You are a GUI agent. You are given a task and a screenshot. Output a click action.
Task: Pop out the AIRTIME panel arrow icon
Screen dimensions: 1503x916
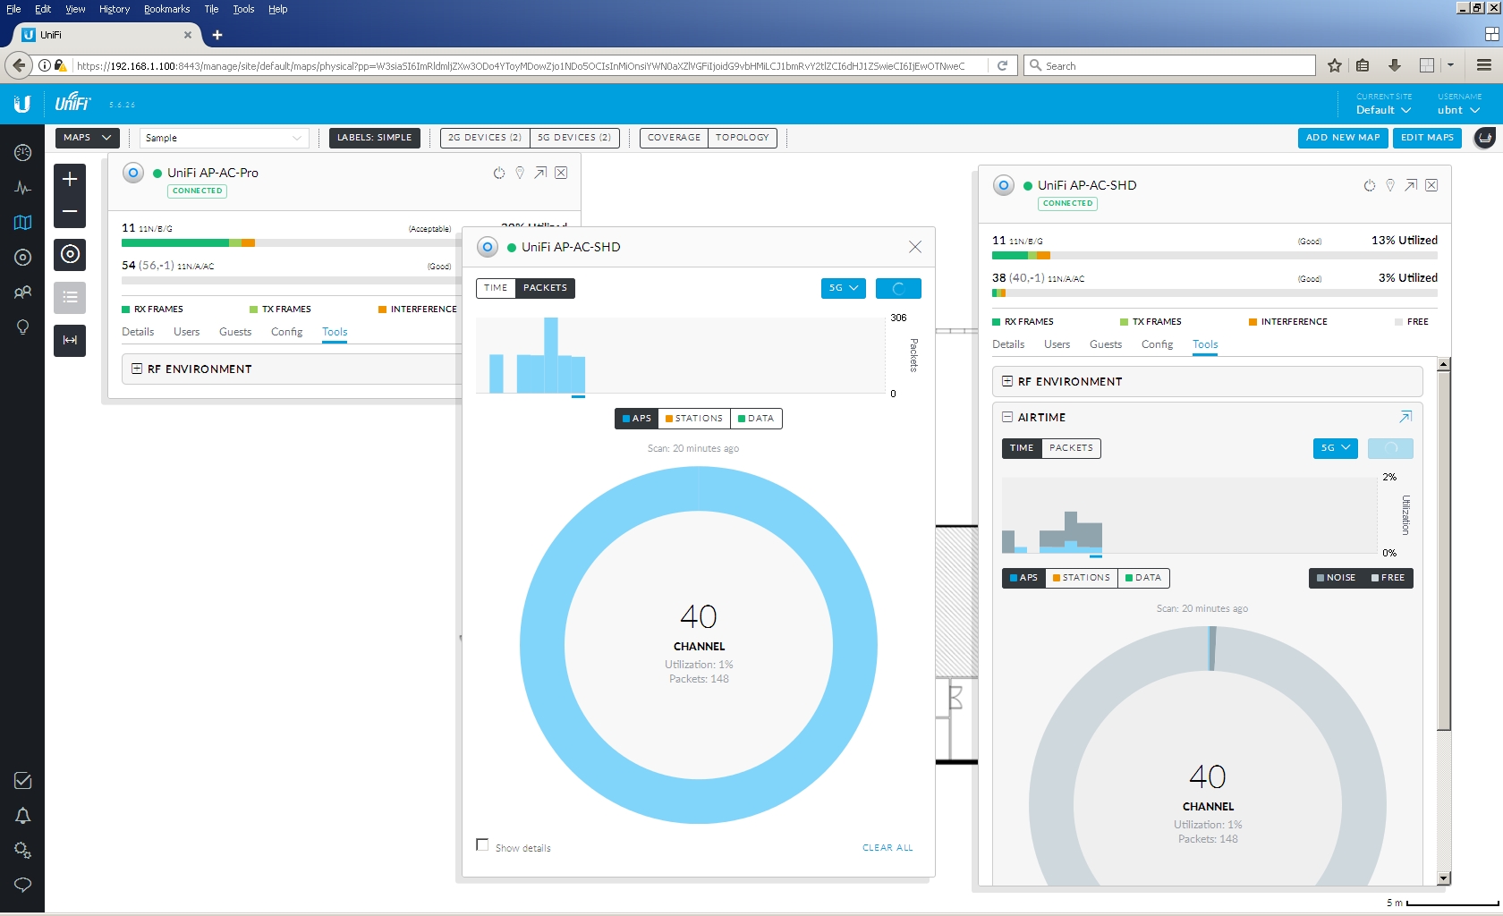click(x=1405, y=418)
